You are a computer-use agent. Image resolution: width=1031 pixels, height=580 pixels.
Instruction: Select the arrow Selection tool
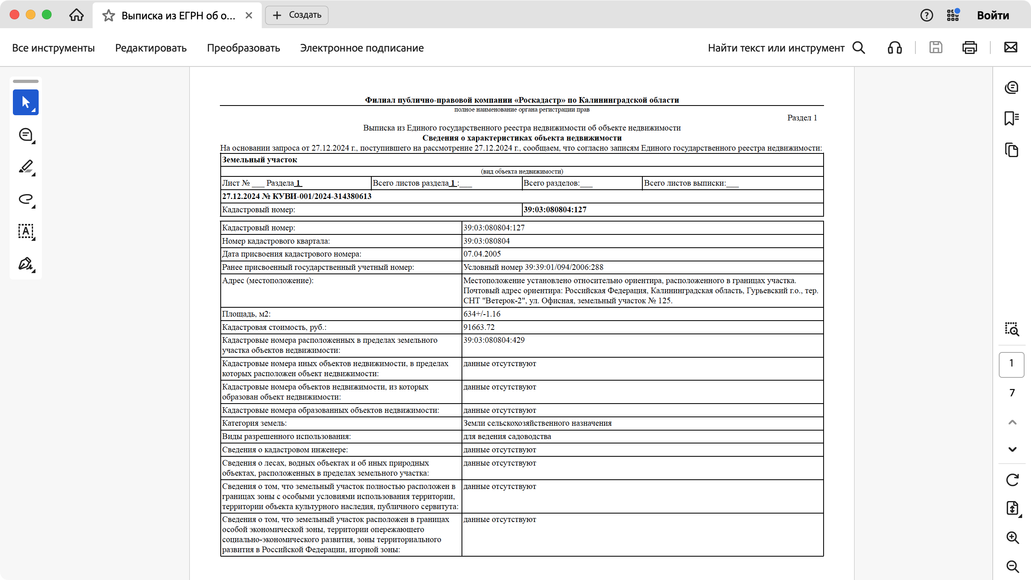pos(26,102)
